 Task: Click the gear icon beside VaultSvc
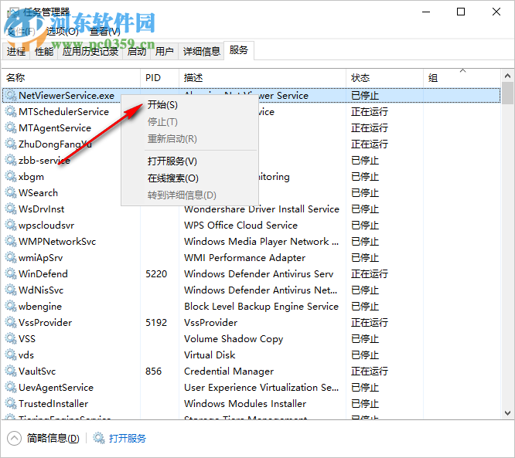tap(11, 371)
